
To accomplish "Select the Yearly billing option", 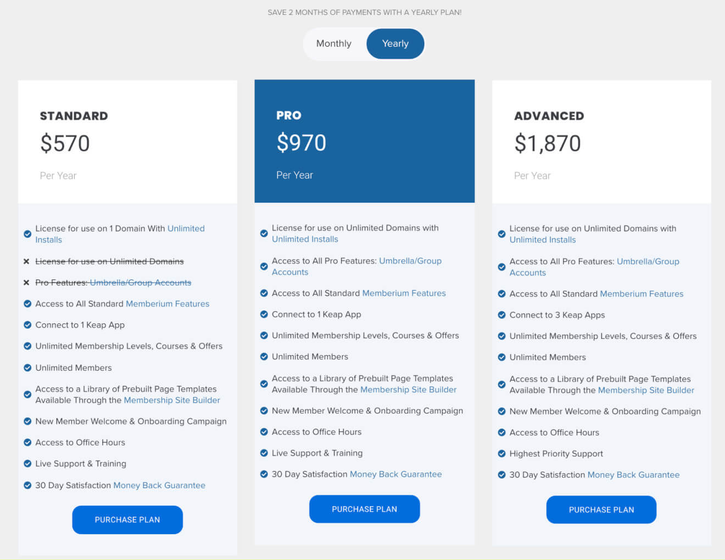I will [395, 43].
